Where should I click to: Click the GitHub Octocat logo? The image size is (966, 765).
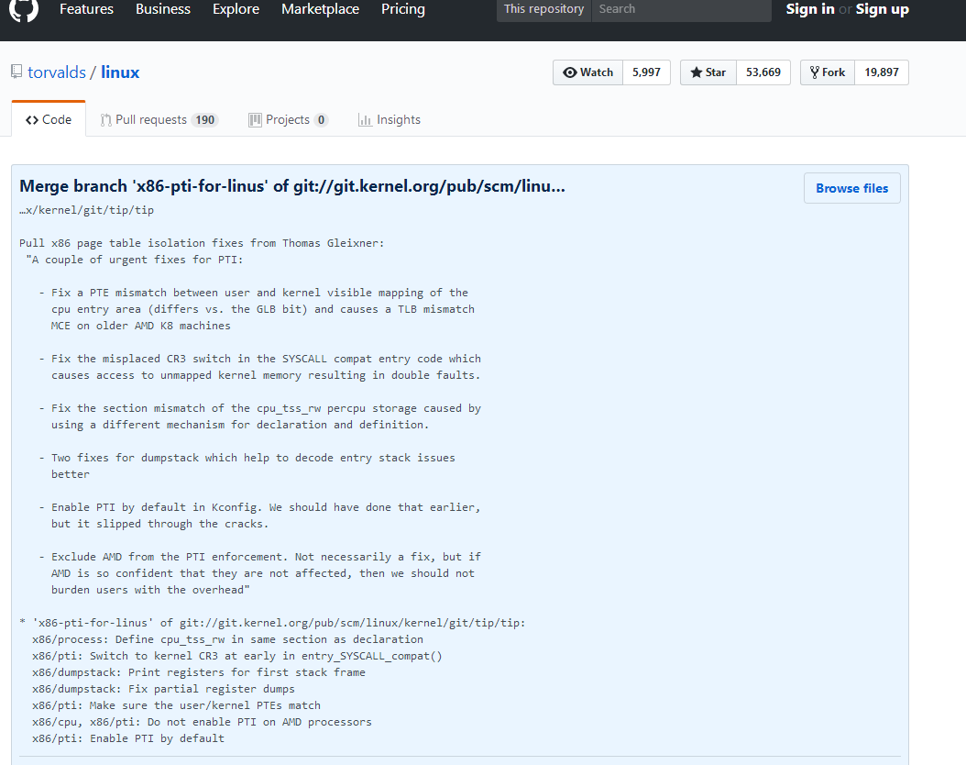tap(24, 9)
